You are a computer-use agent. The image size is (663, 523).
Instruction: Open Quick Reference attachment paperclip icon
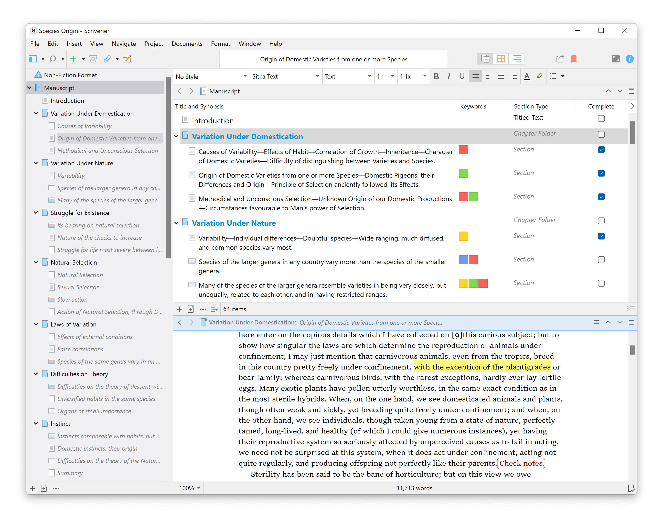point(107,59)
